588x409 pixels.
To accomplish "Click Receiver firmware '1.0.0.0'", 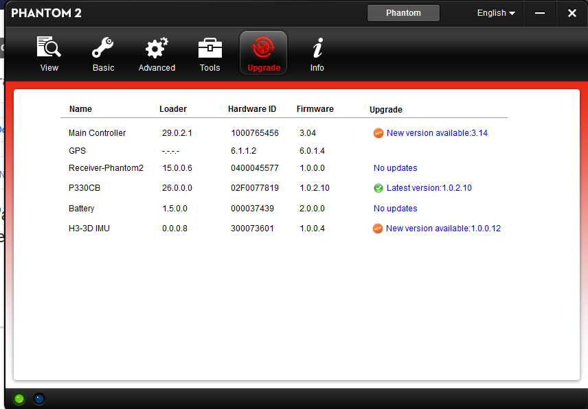I will (312, 168).
